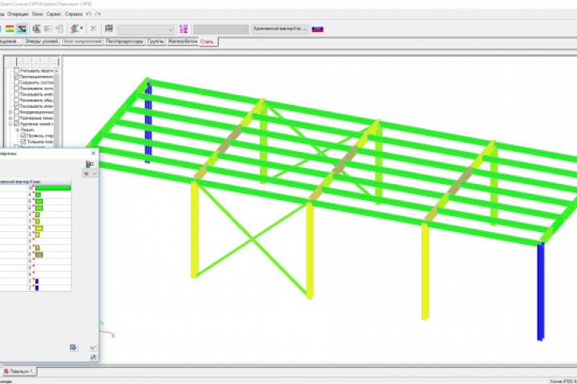Toggle the Учитывать фрагм... checkbox
The height and width of the screenshot is (384, 577).
(x=17, y=70)
